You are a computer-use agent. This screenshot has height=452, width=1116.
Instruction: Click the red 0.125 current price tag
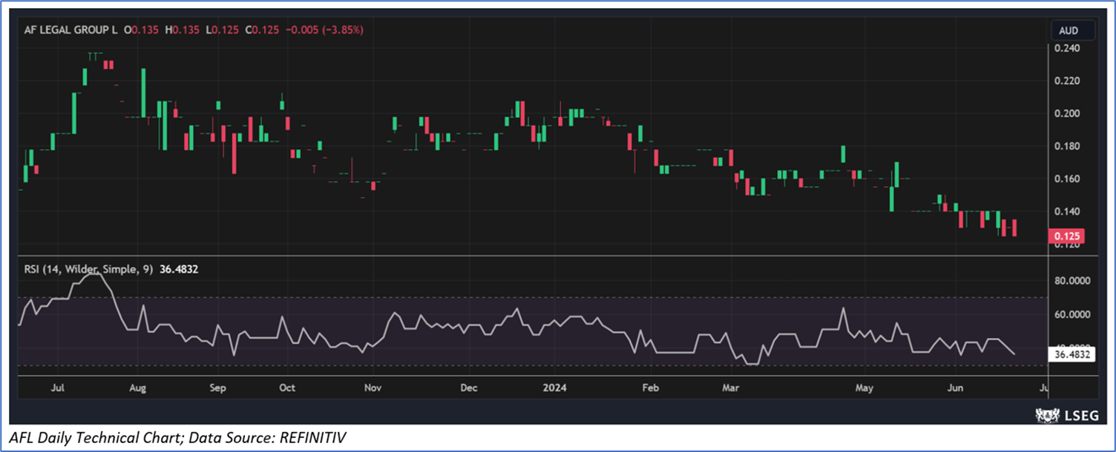tap(1066, 236)
